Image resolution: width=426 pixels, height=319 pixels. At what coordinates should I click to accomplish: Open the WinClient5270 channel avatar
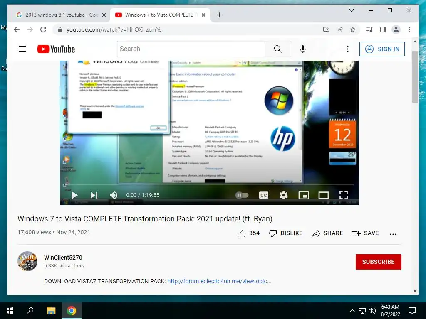point(27,261)
